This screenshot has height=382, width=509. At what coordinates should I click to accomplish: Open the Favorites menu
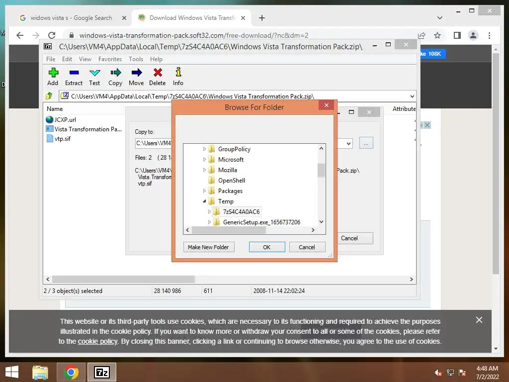coord(110,59)
